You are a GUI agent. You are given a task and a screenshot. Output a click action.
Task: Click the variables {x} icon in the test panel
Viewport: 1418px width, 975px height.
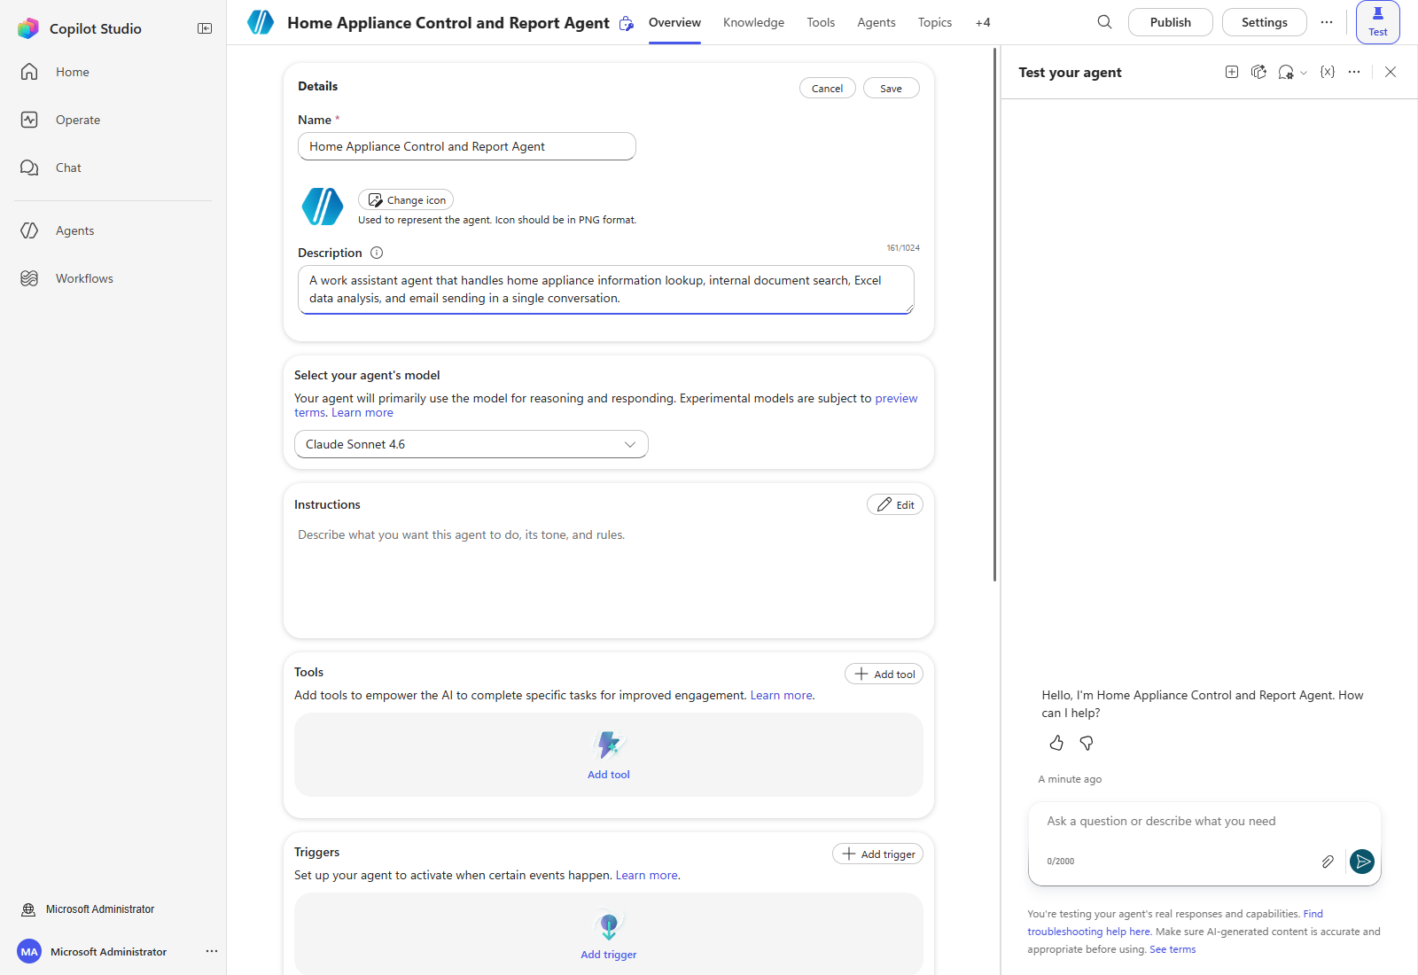pos(1328,72)
